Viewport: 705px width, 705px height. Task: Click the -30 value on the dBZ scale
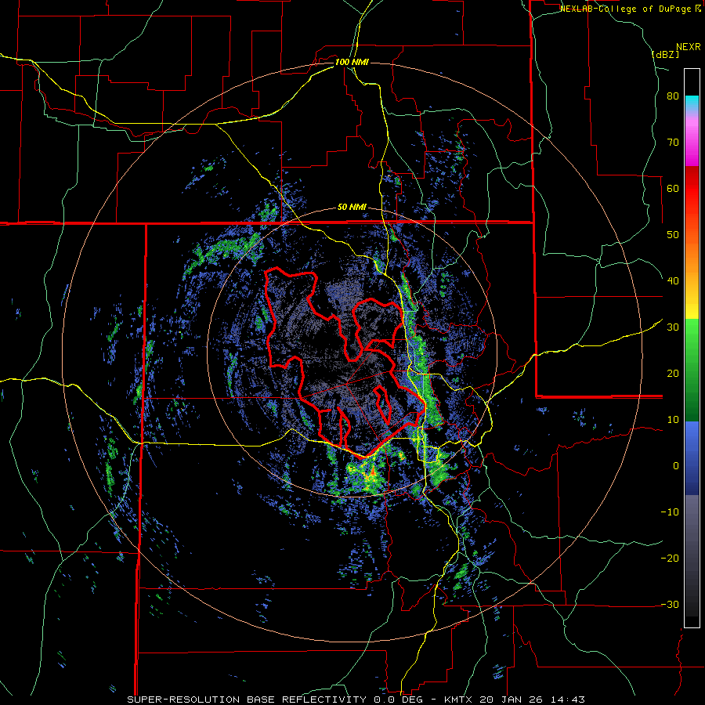coord(670,604)
